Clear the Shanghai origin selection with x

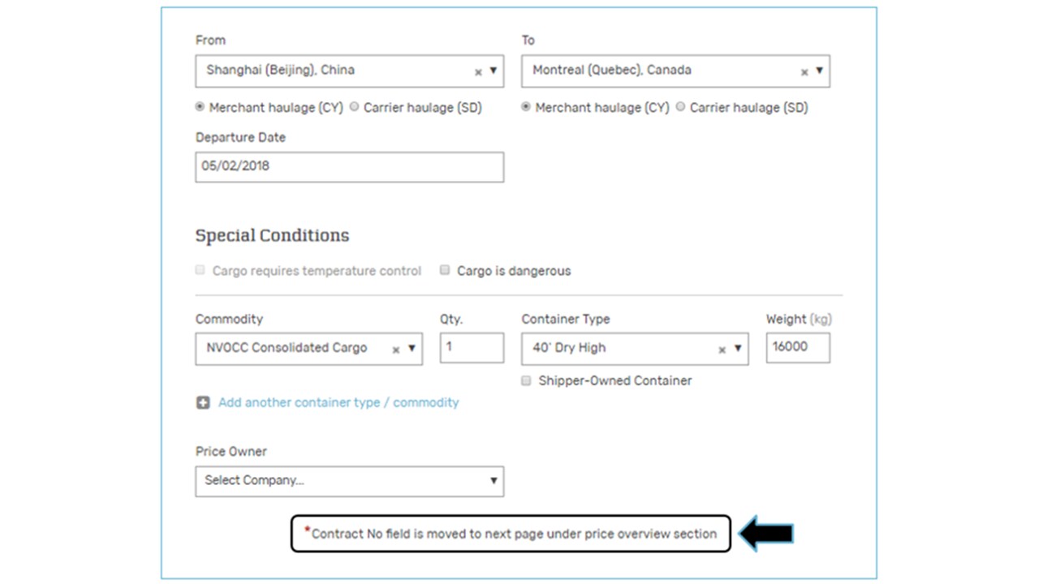[x=478, y=72]
